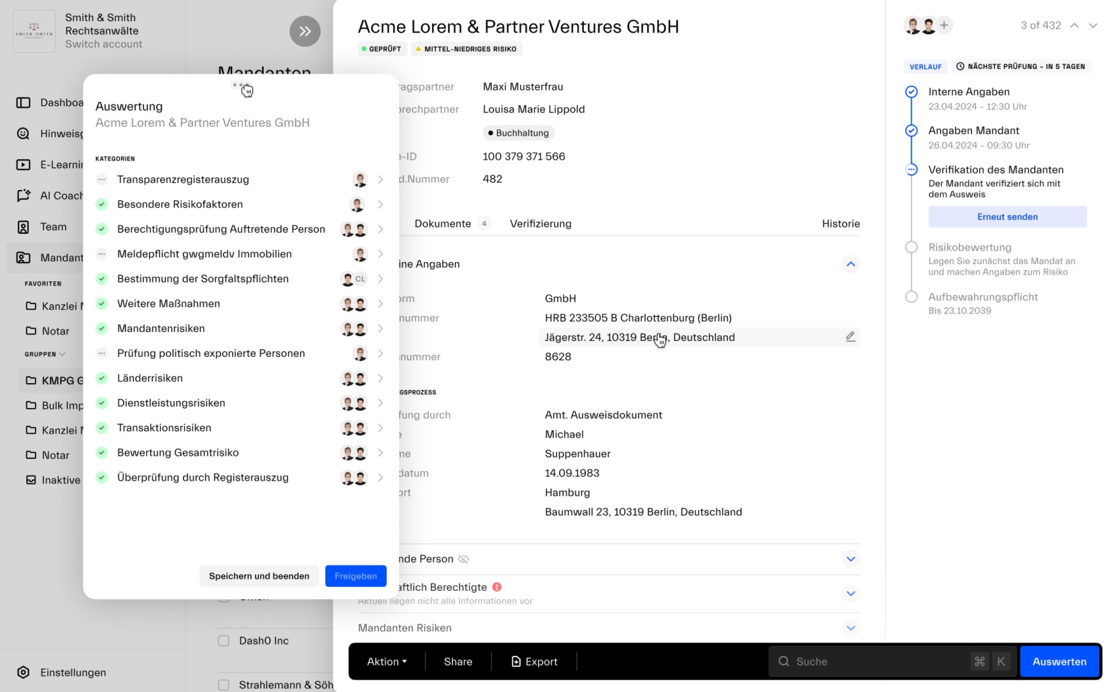Click the Interne Angaben completed step icon

point(911,92)
